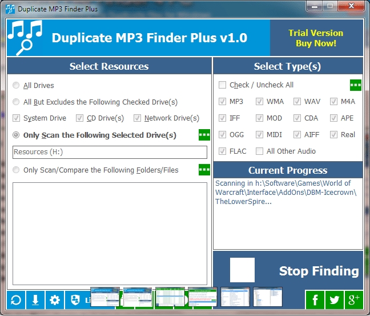Click the scanning progress text
370x316 pixels.
[x=285, y=192]
